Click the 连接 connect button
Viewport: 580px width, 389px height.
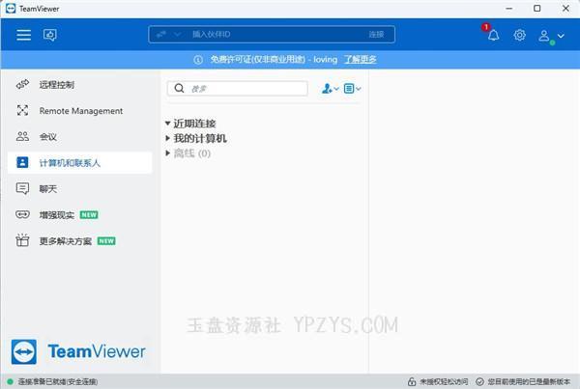point(376,35)
